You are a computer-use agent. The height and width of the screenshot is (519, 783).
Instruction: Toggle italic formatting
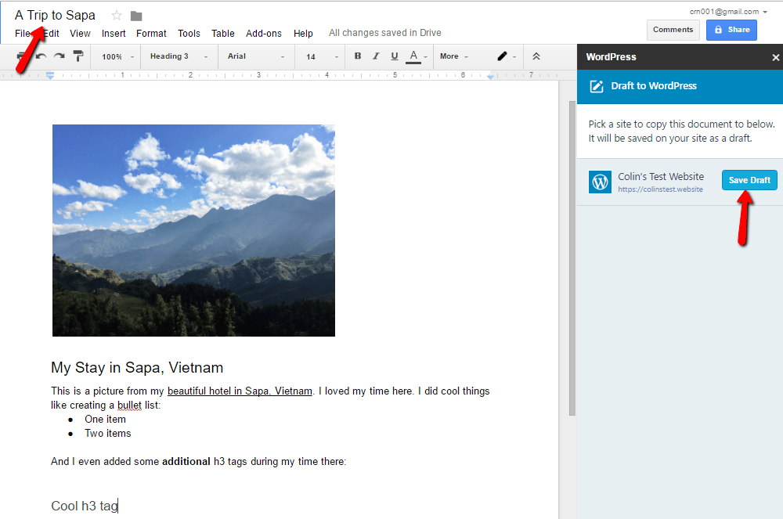click(x=376, y=56)
